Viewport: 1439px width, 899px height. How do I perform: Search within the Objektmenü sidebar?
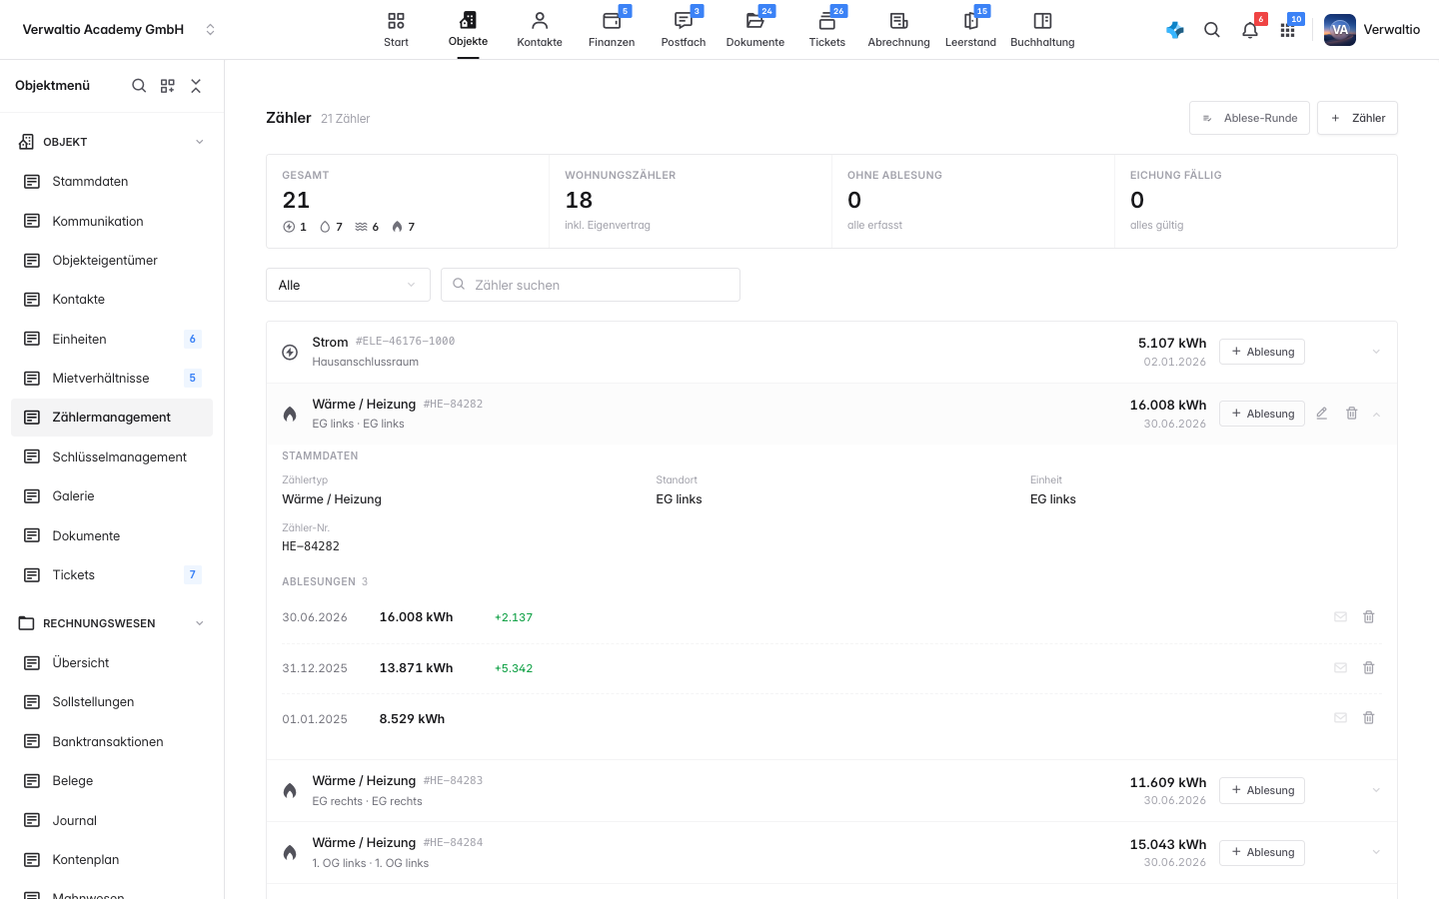(139, 86)
